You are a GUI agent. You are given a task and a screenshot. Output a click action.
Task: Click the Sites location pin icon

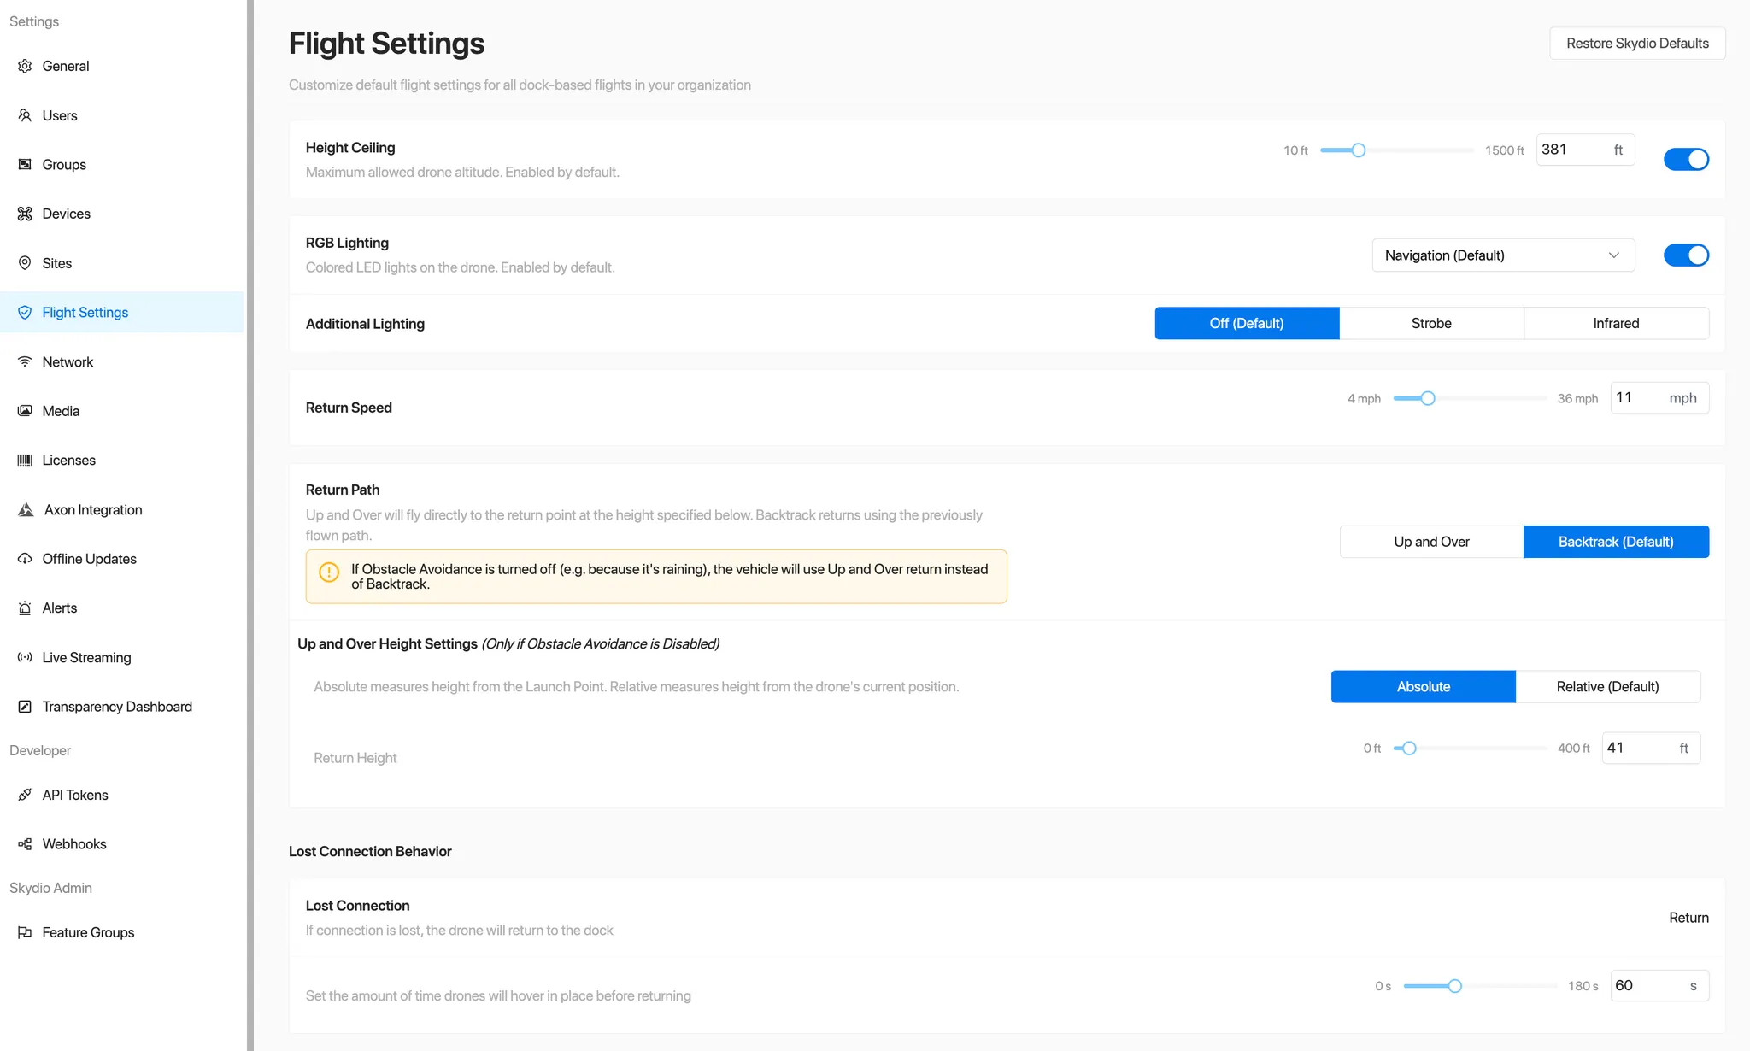[25, 263]
